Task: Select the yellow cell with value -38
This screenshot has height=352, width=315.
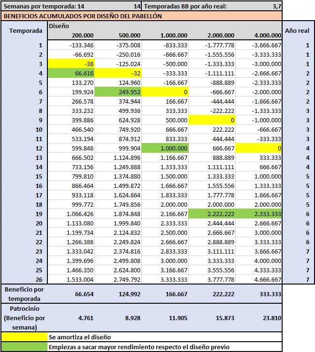Action: pyautogui.click(x=71, y=64)
